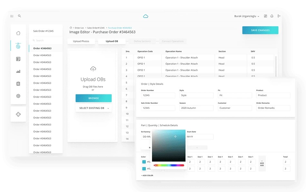Expand the SELECT EXISTING OB dropdown

pos(94,108)
